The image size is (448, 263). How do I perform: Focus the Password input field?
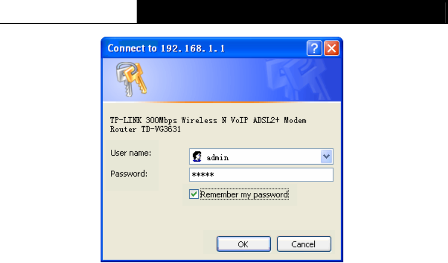coord(261,175)
